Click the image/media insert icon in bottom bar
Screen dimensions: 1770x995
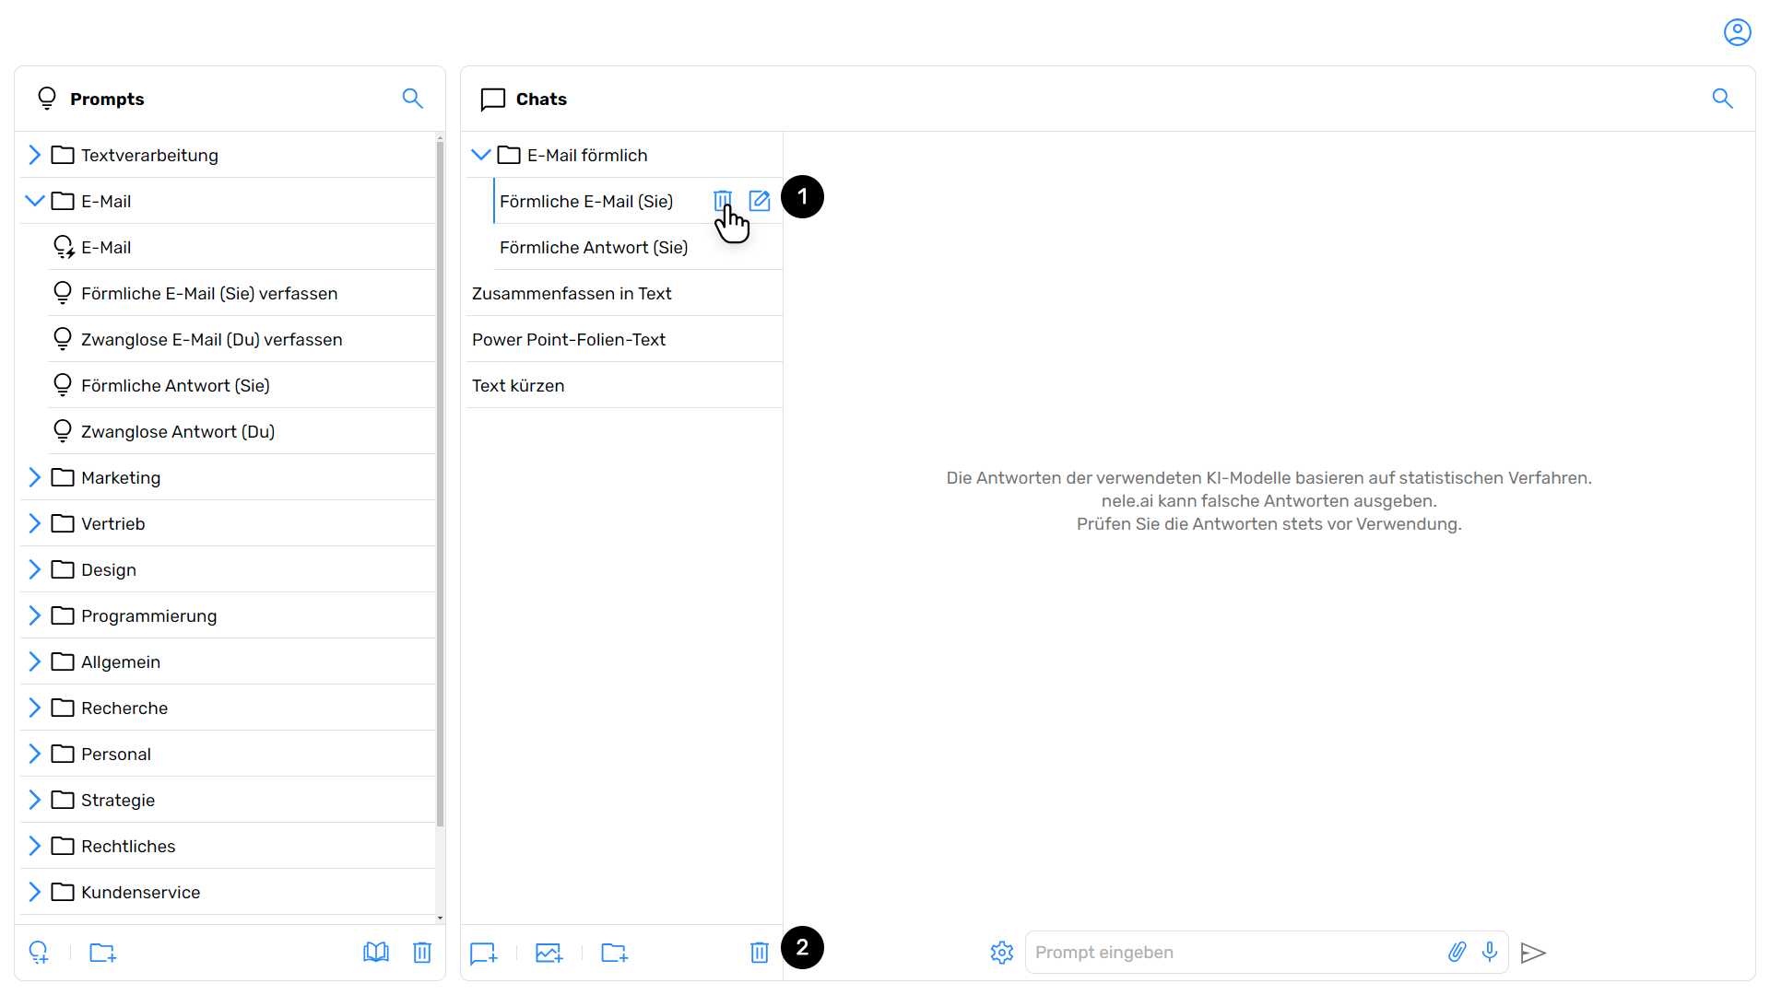coord(549,953)
